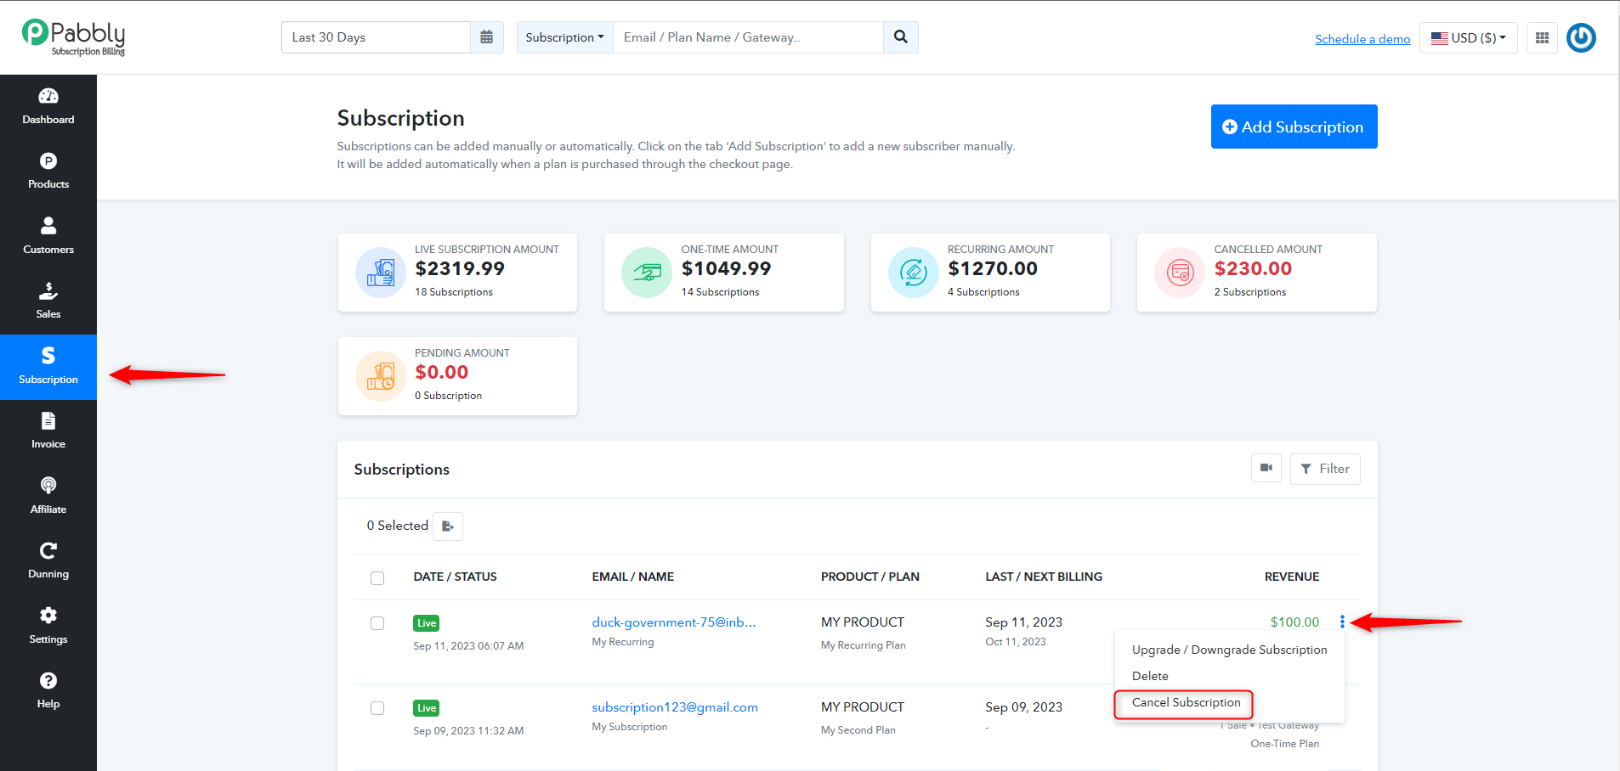Focus the Email / Plan Name / Gateway search field

coord(748,37)
